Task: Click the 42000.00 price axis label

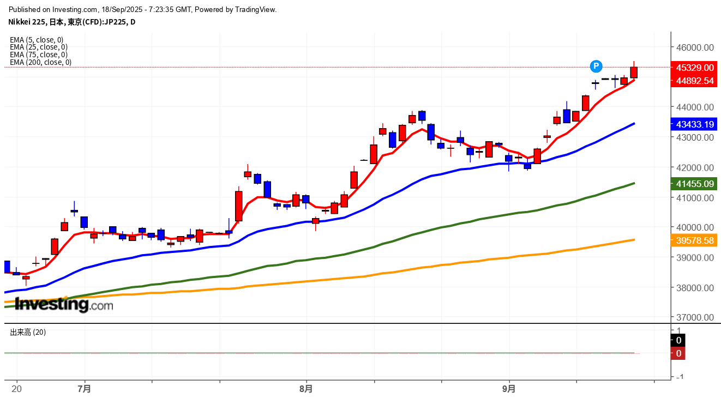Action: click(x=695, y=167)
